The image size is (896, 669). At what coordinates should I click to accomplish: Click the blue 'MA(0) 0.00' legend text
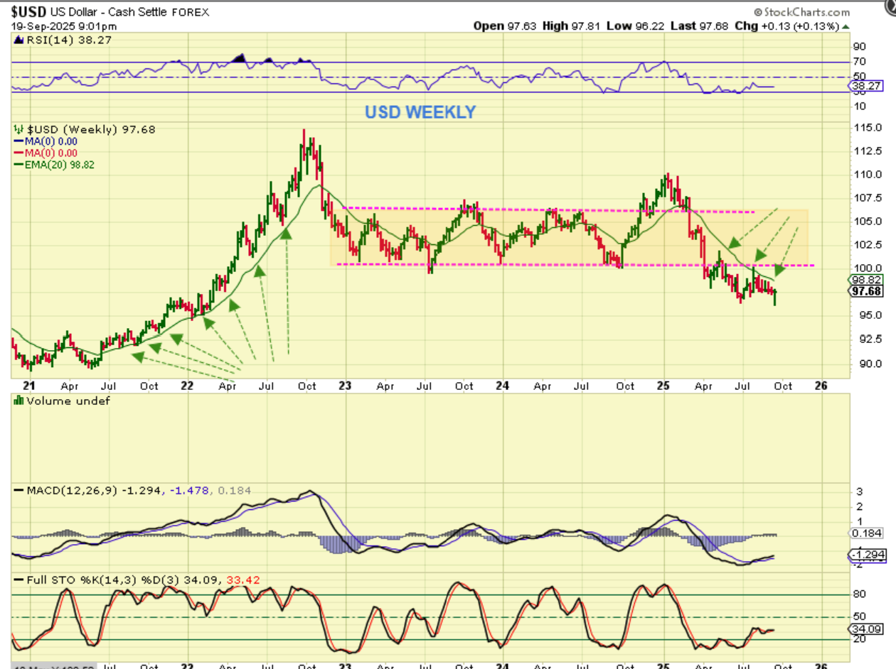(51, 141)
